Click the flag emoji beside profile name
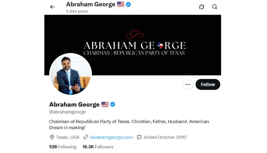The width and height of the screenshot is (267, 153). [105, 104]
